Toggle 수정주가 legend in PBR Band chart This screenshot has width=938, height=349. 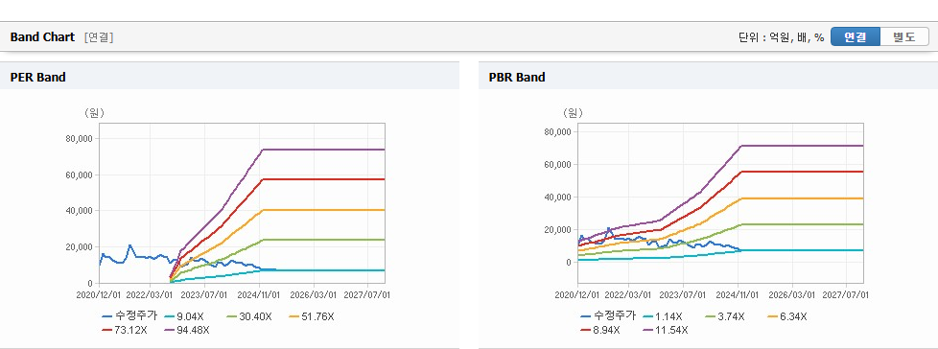point(608,316)
